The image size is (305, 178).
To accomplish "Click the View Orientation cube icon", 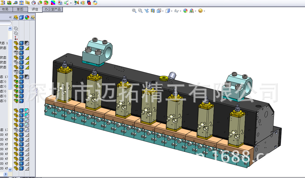I will pos(159,11).
